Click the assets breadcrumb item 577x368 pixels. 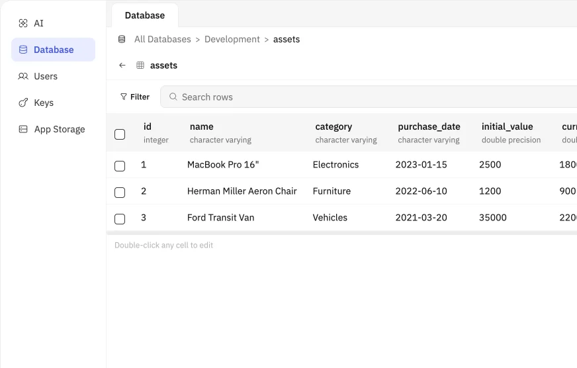point(287,39)
